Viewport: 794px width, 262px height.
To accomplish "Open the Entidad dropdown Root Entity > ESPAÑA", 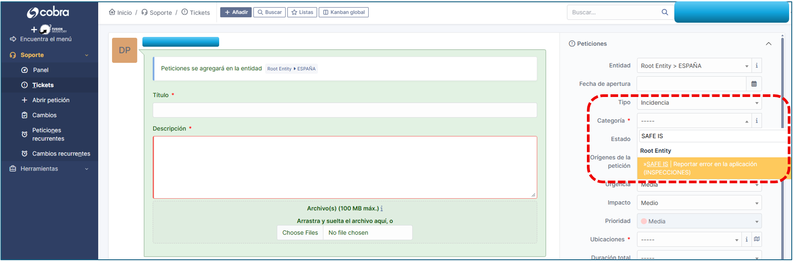I will click(694, 66).
